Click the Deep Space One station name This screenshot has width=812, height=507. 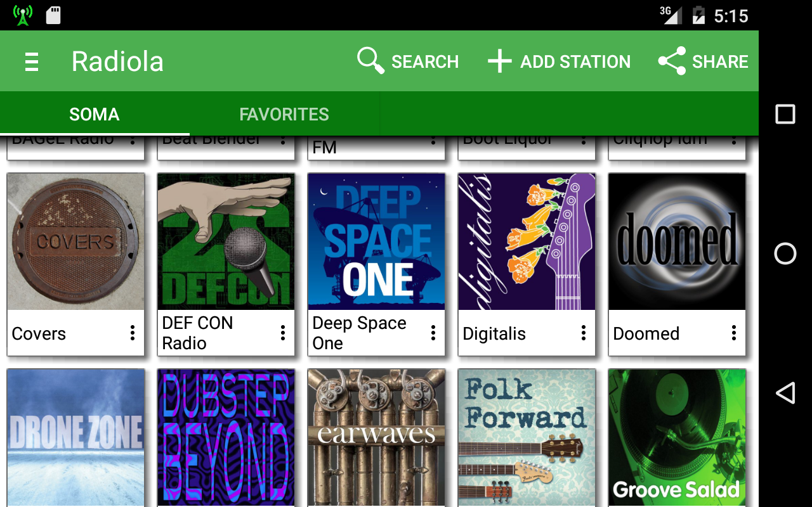point(359,333)
